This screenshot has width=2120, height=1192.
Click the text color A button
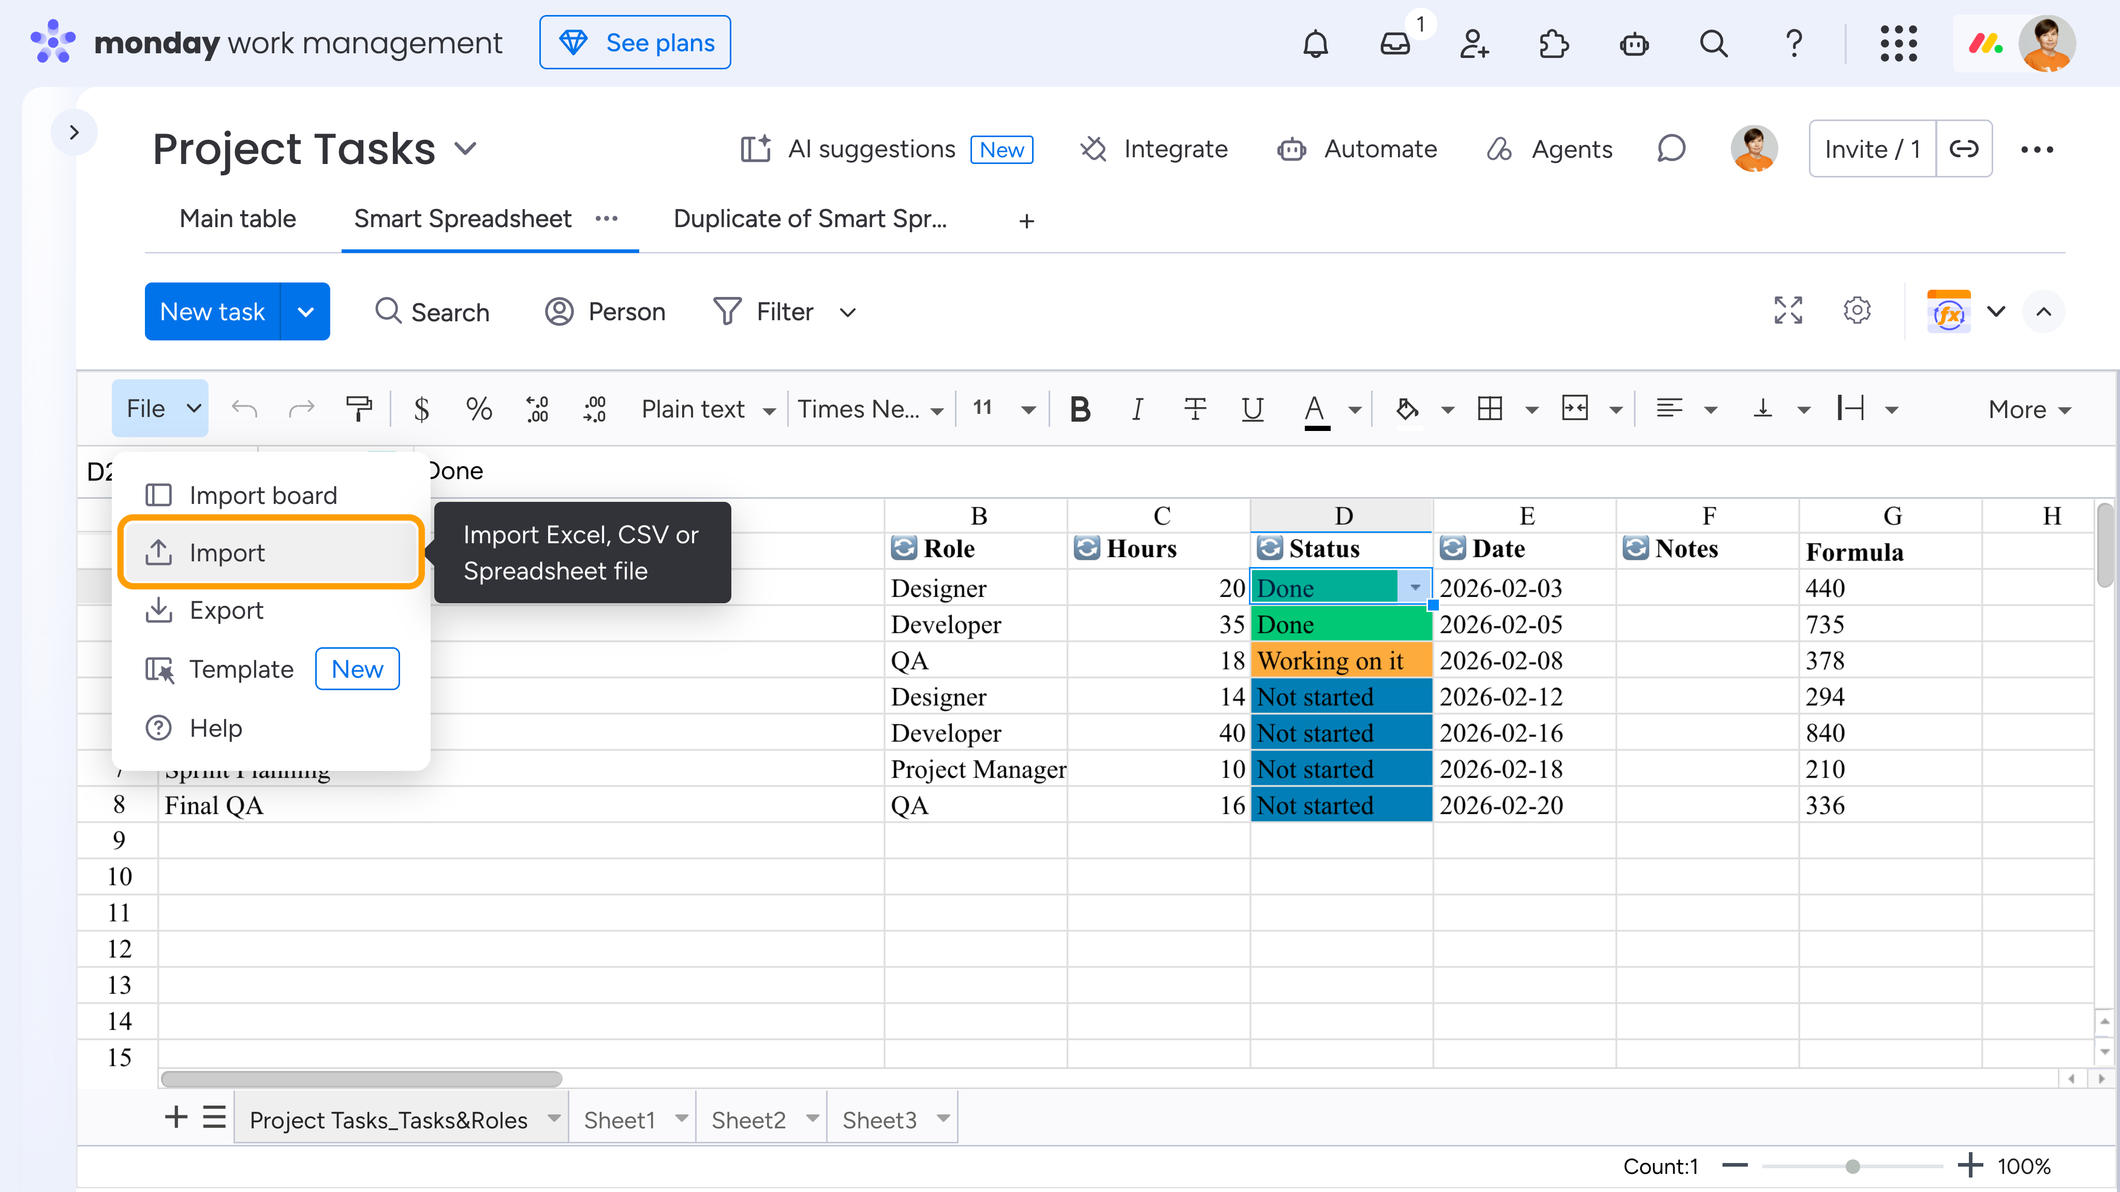[1316, 410]
